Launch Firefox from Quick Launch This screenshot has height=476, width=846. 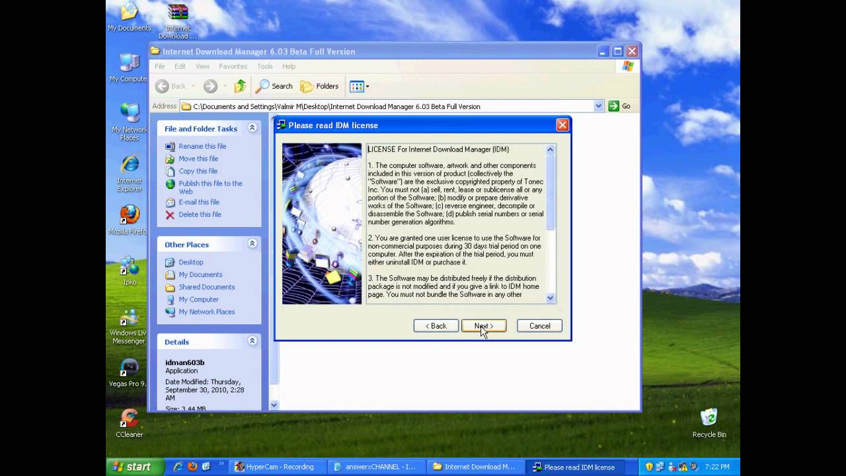click(x=192, y=467)
